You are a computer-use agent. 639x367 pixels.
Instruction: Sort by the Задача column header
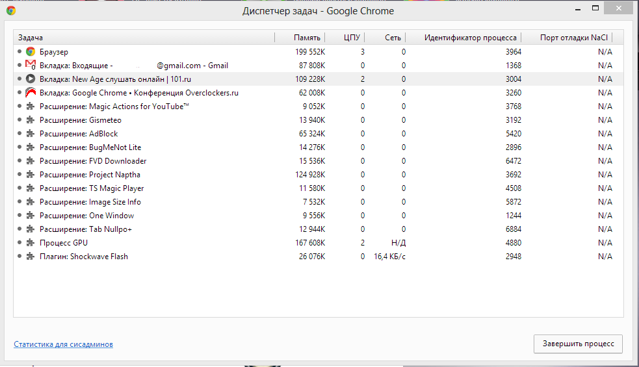point(144,38)
